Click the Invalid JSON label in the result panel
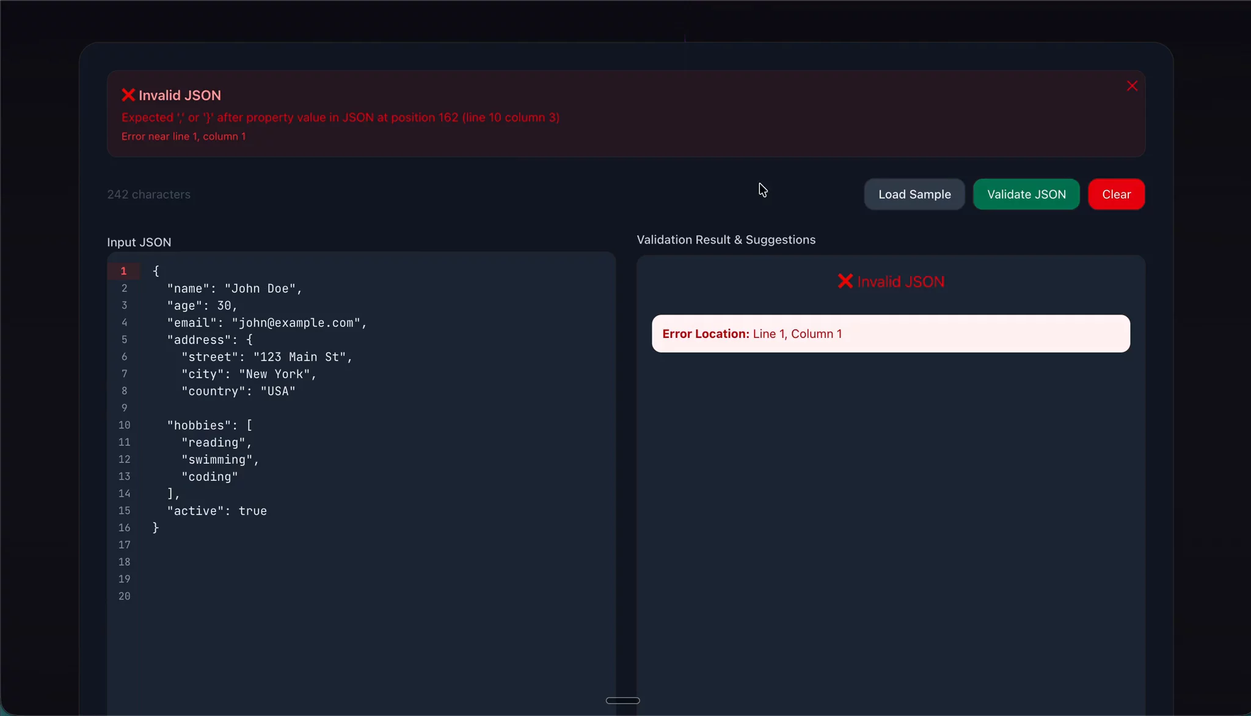 pyautogui.click(x=900, y=281)
